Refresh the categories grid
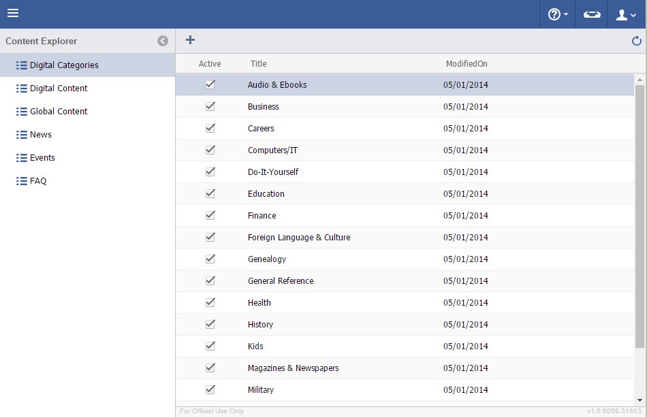The width and height of the screenshot is (647, 418). tap(637, 41)
